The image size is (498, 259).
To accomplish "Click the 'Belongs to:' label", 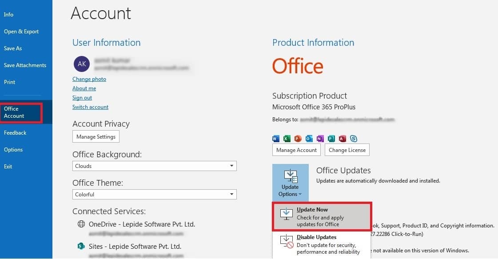I will tap(285, 120).
